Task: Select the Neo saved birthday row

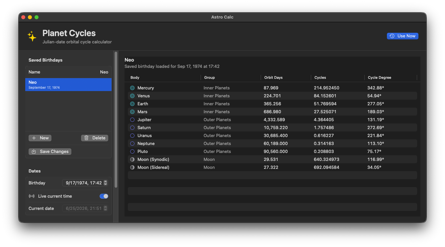Action: pos(68,85)
